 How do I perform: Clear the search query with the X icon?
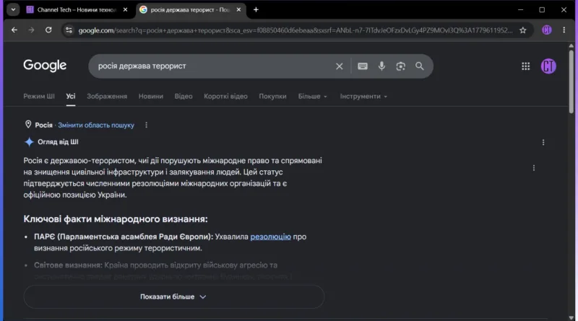(x=339, y=66)
